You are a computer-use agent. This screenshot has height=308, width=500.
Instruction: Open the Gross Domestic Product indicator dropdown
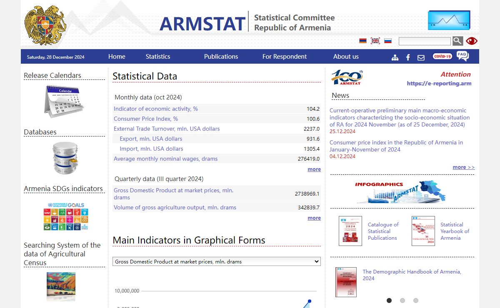click(216, 261)
